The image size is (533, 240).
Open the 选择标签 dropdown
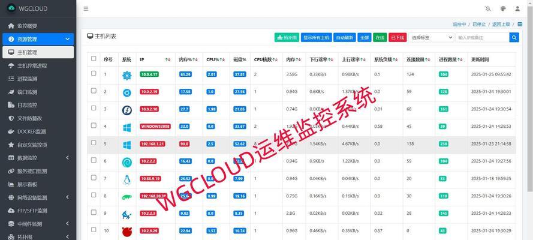(x=431, y=37)
